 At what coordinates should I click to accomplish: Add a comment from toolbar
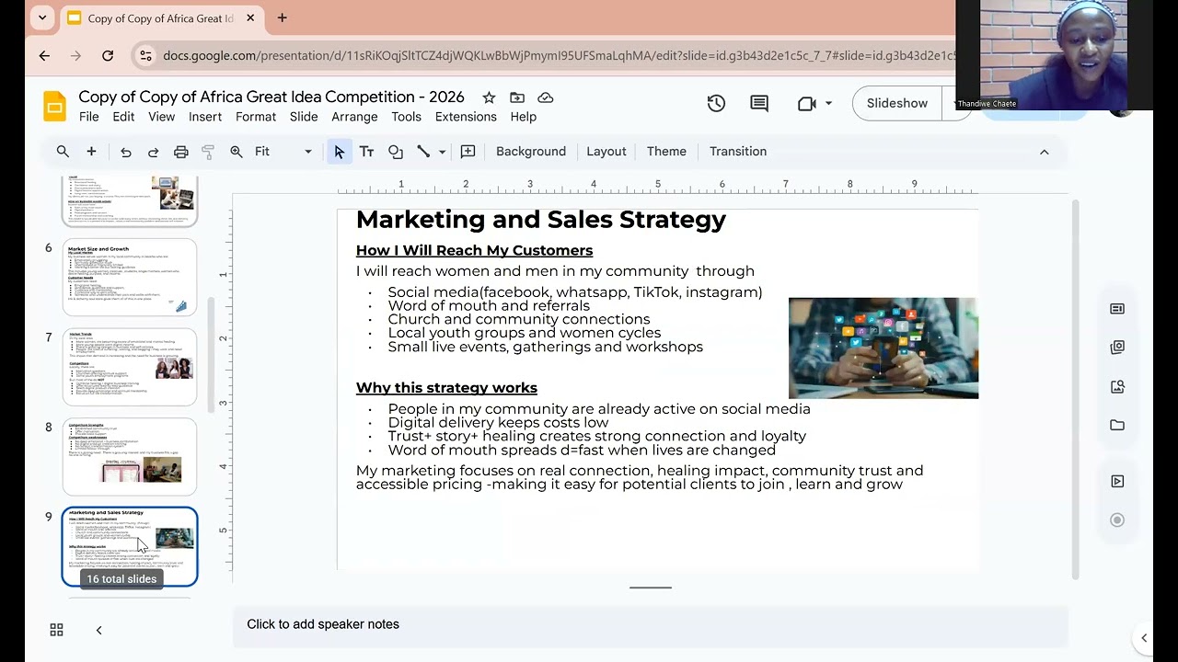[x=468, y=152]
